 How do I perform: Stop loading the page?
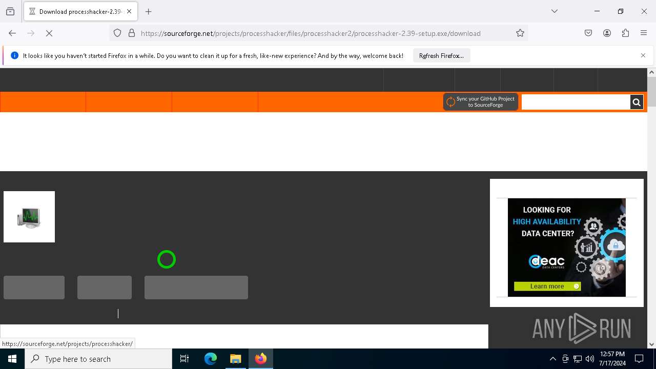[49, 33]
